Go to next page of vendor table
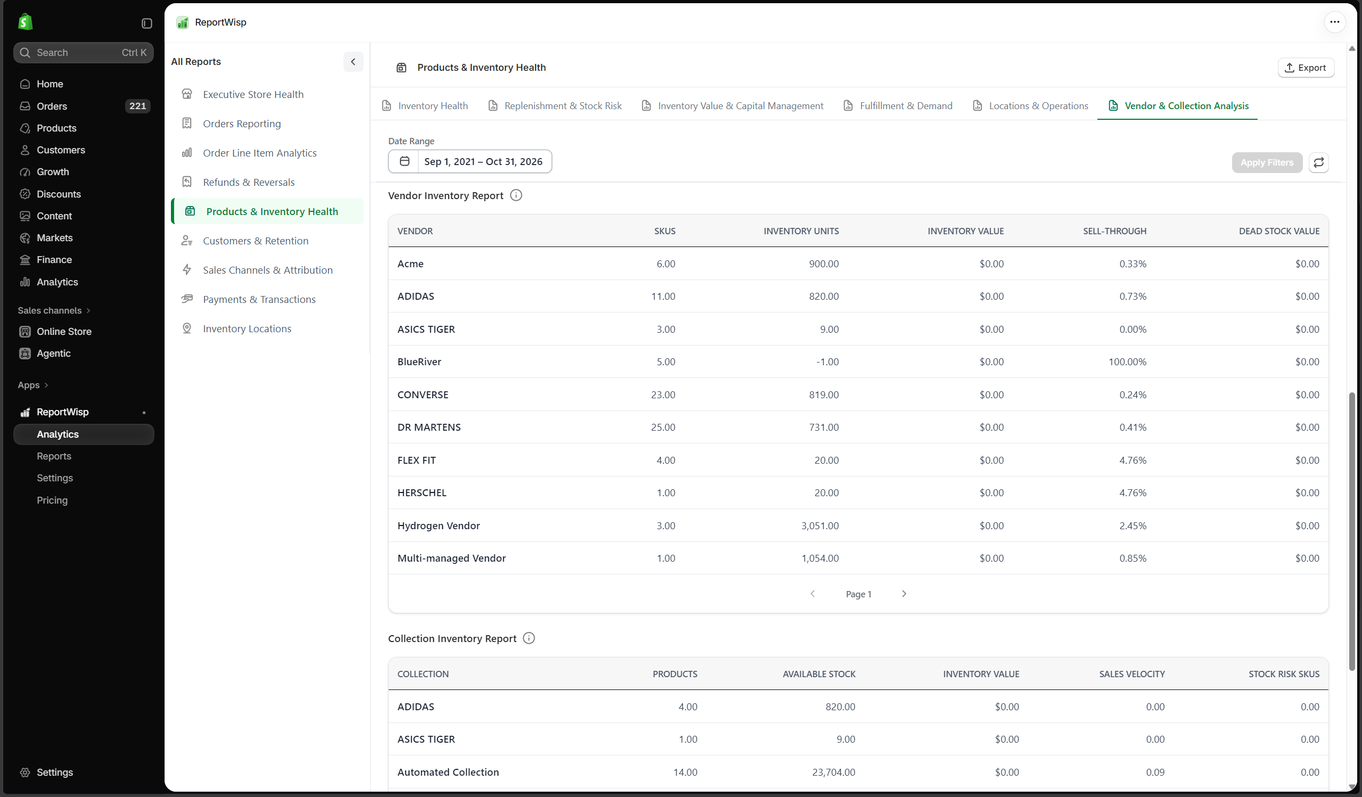The width and height of the screenshot is (1362, 797). 904,594
